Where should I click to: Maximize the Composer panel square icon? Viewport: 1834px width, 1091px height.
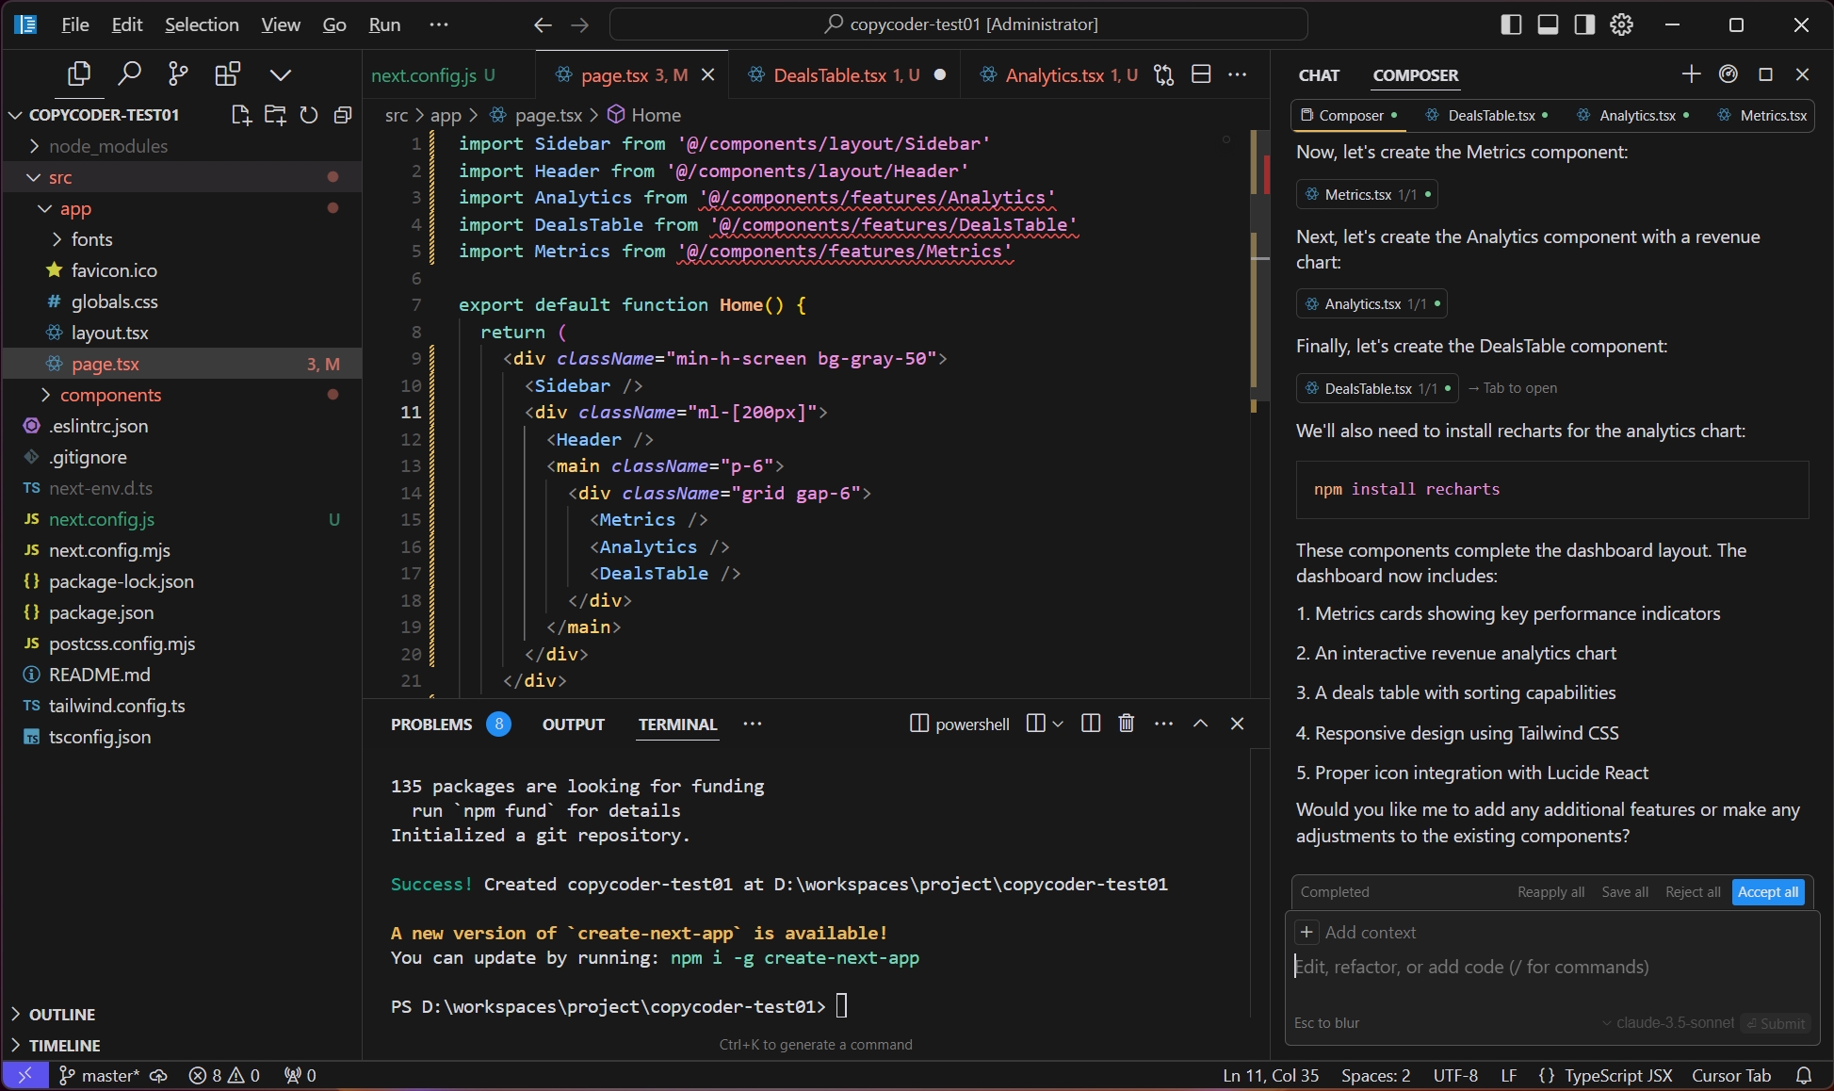pyautogui.click(x=1766, y=73)
